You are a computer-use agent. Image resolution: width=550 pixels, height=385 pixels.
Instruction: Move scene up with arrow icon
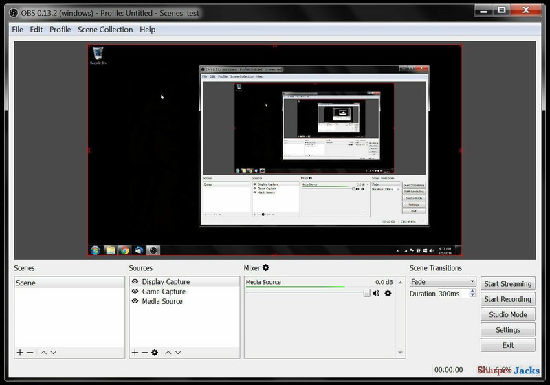43,353
